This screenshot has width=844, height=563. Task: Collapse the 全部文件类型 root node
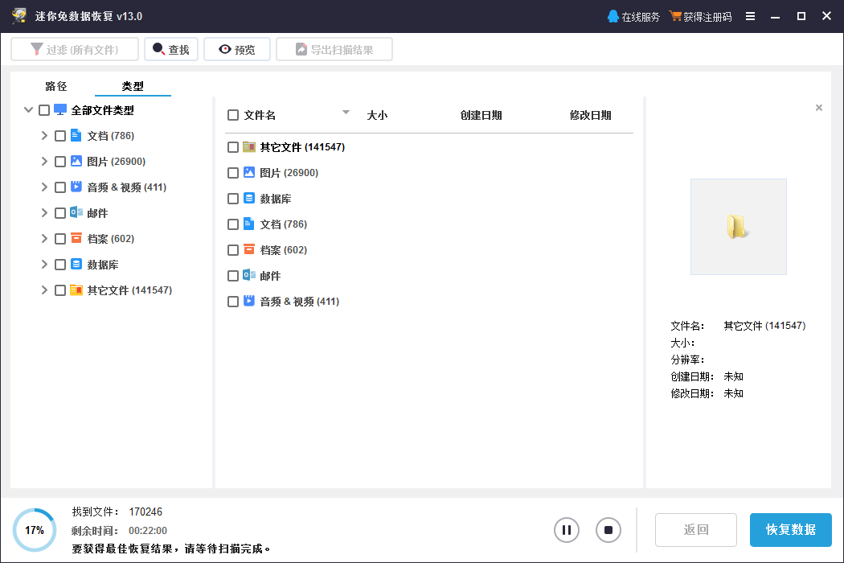click(29, 110)
